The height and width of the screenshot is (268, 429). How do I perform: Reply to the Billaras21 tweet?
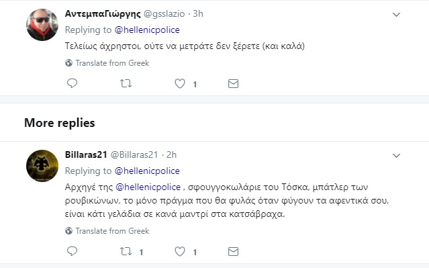[73, 251]
